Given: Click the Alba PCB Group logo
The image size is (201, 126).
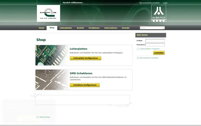Looking at the screenshot, I should point(159,13).
